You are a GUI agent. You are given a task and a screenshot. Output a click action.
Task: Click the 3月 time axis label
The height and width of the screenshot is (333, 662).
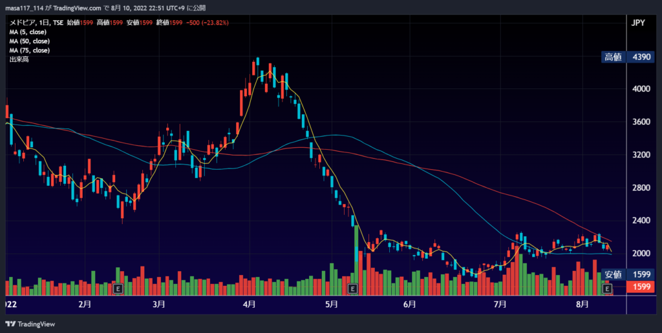[159, 305]
